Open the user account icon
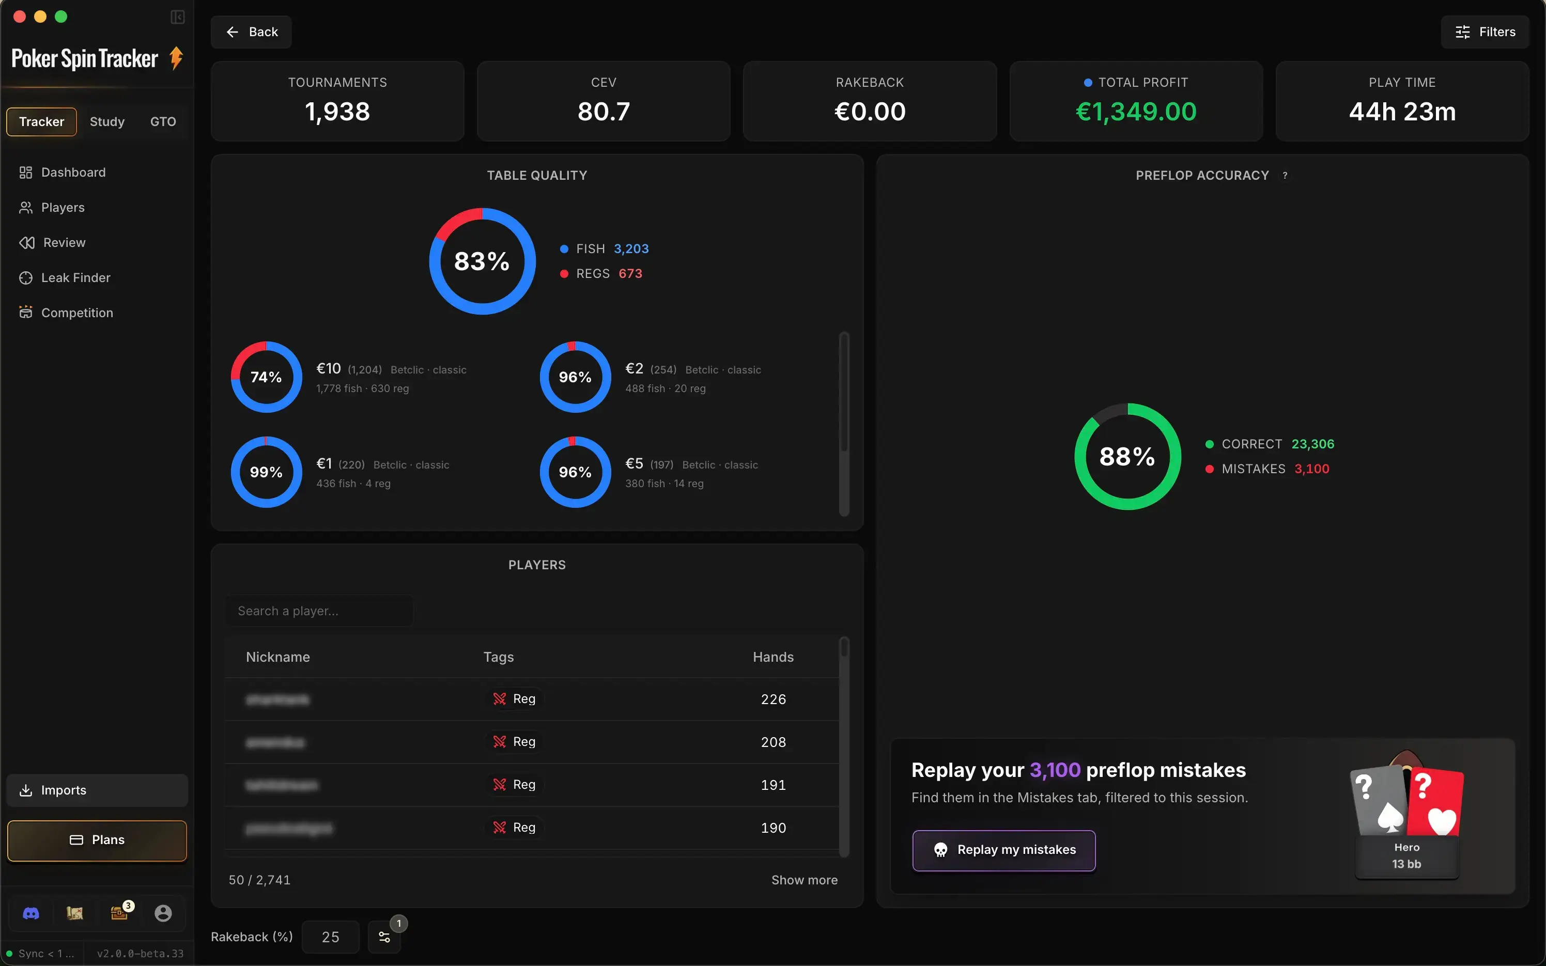 click(163, 913)
